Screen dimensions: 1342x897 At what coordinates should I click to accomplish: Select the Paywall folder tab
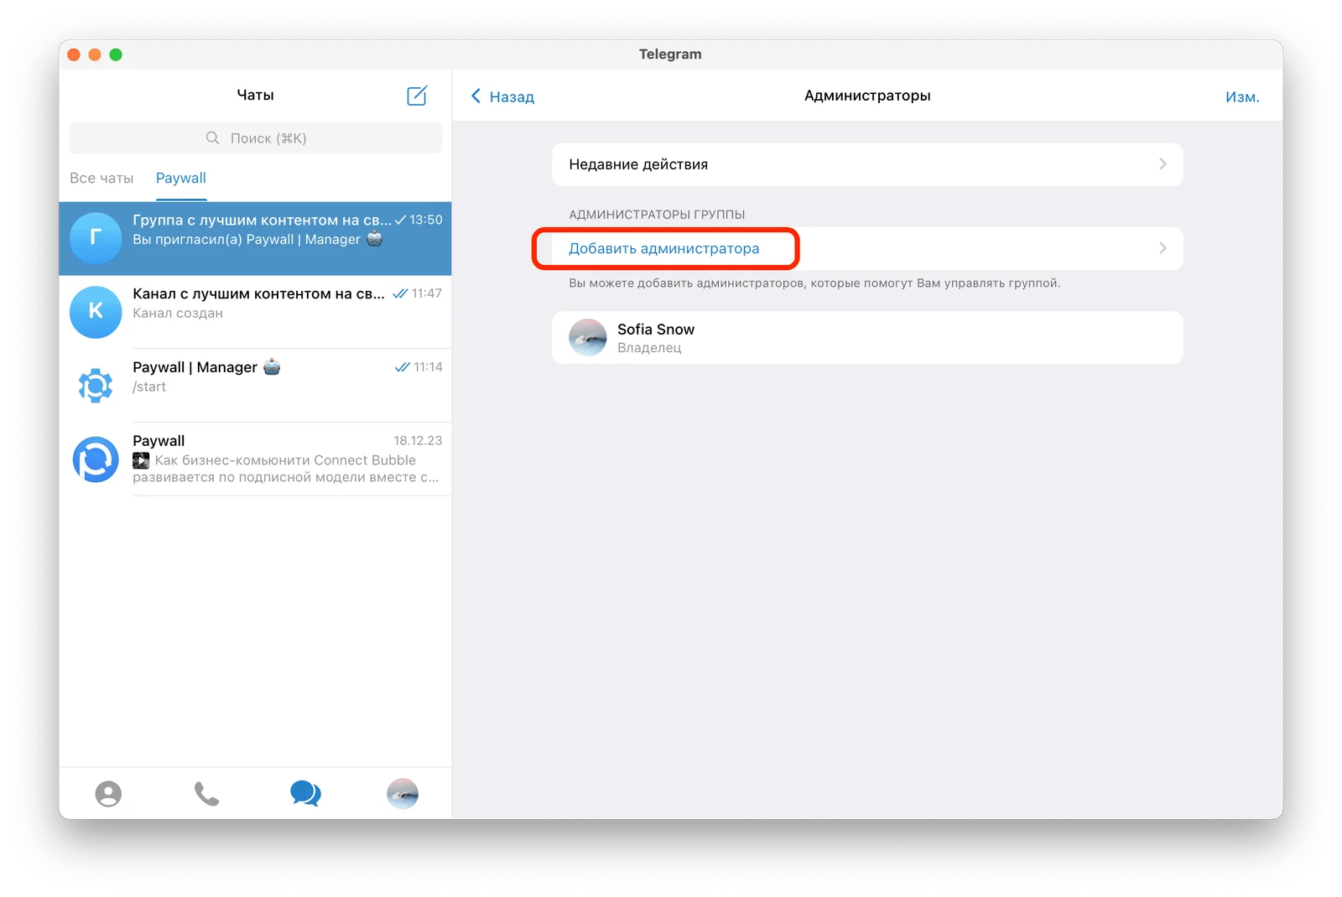pos(181,178)
